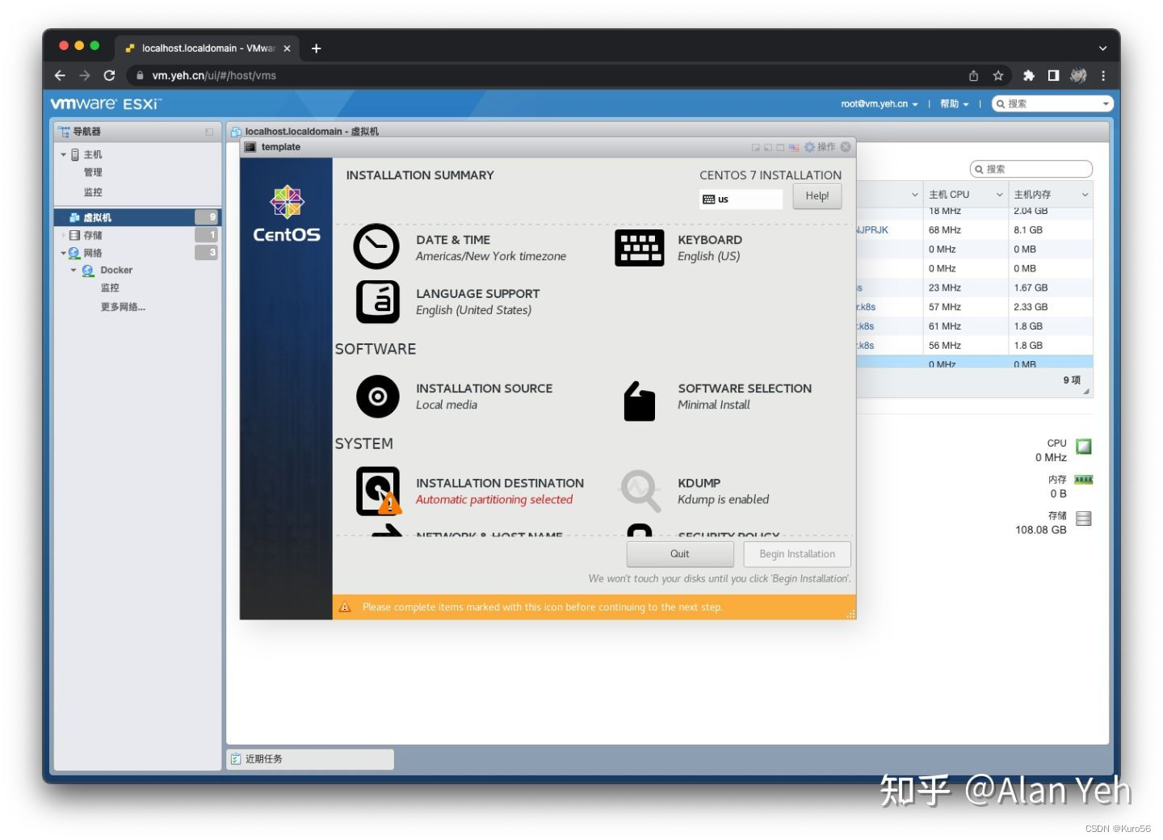Open Software Selection Minimal Install
Viewport: 1163px width, 840px height.
pyautogui.click(x=714, y=405)
